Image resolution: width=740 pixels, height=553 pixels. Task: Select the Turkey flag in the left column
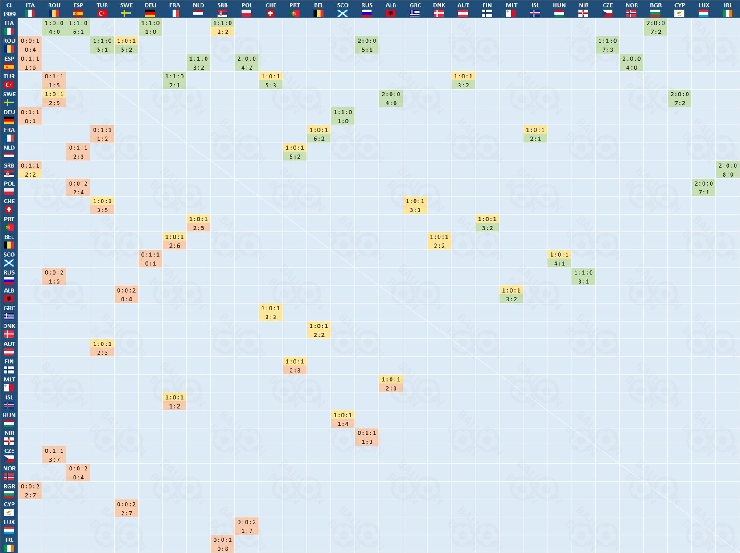pyautogui.click(x=9, y=85)
